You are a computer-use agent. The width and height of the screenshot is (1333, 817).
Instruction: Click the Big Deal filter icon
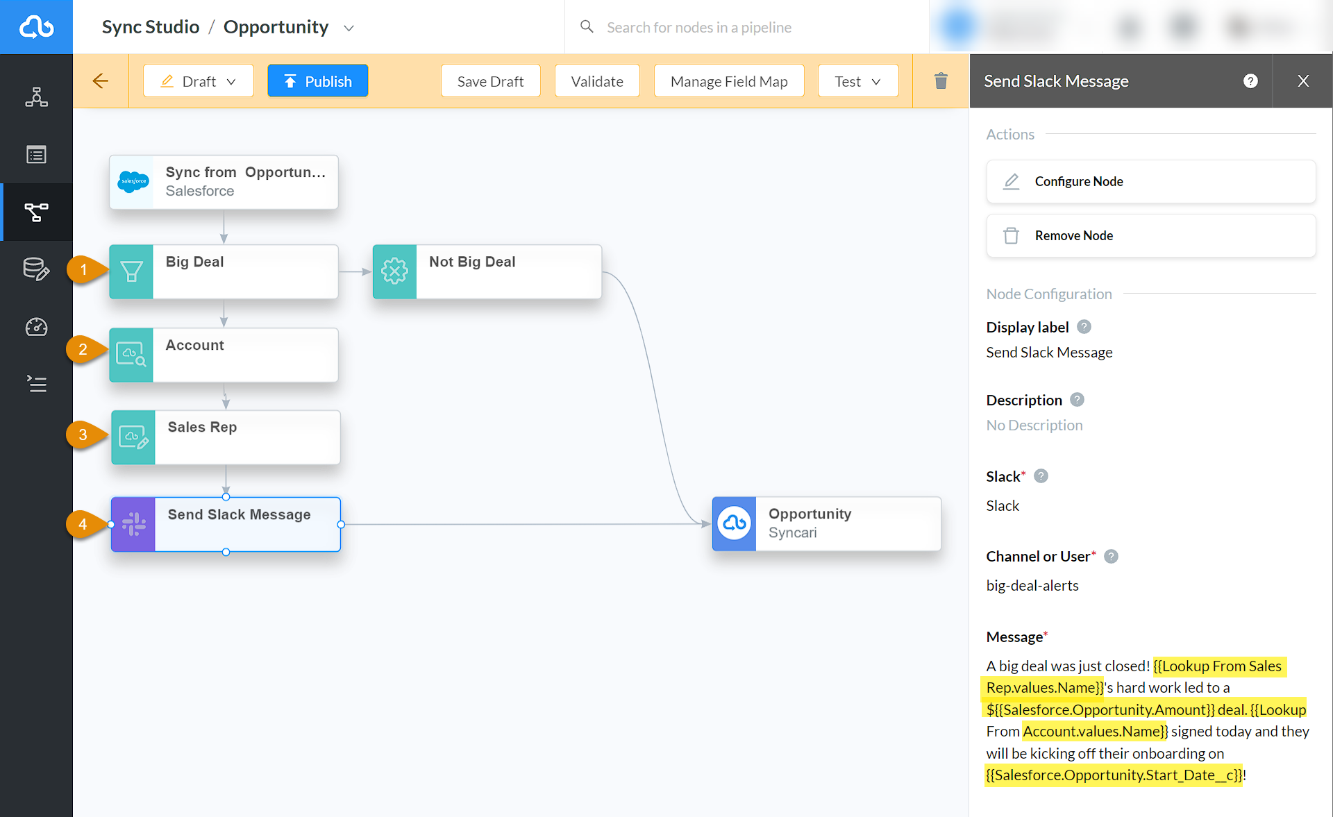pos(131,271)
